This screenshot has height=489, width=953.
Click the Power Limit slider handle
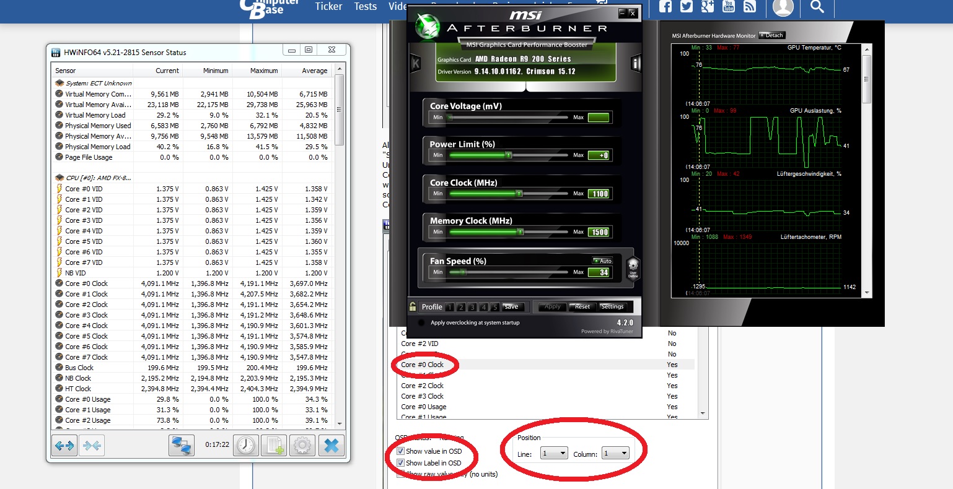click(x=509, y=155)
